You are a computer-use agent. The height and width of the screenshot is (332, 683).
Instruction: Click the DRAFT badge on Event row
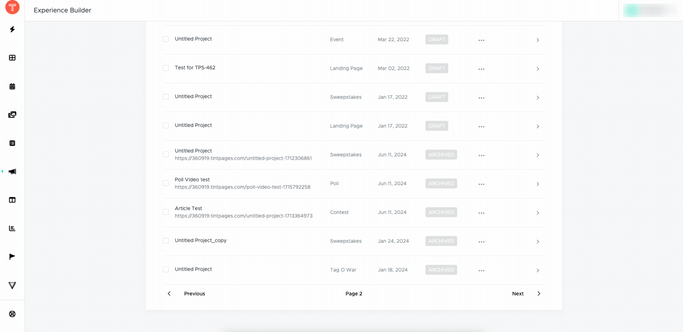coord(437,39)
